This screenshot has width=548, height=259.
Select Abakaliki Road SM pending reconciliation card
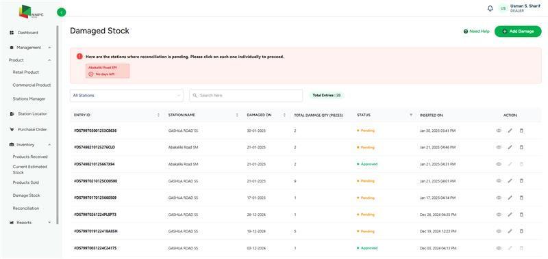pyautogui.click(x=108, y=71)
